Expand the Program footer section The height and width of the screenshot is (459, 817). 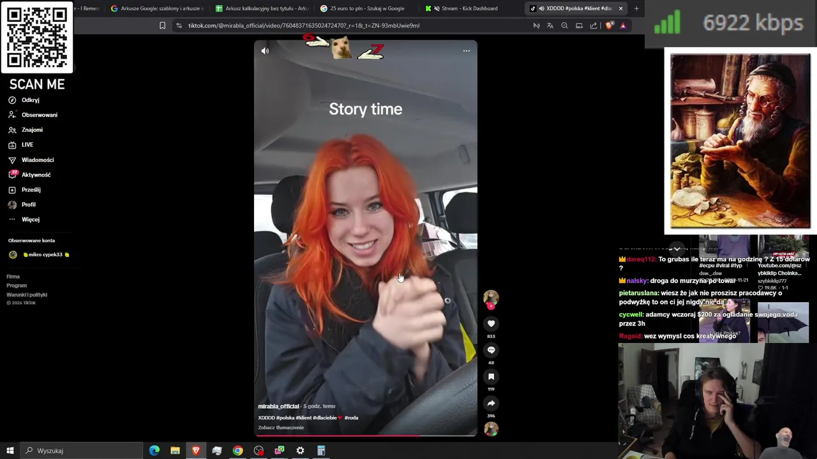point(17,286)
